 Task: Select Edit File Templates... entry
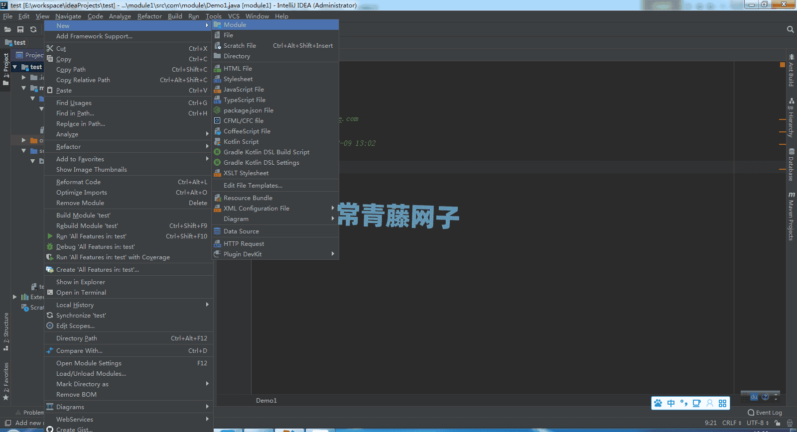click(x=275, y=185)
